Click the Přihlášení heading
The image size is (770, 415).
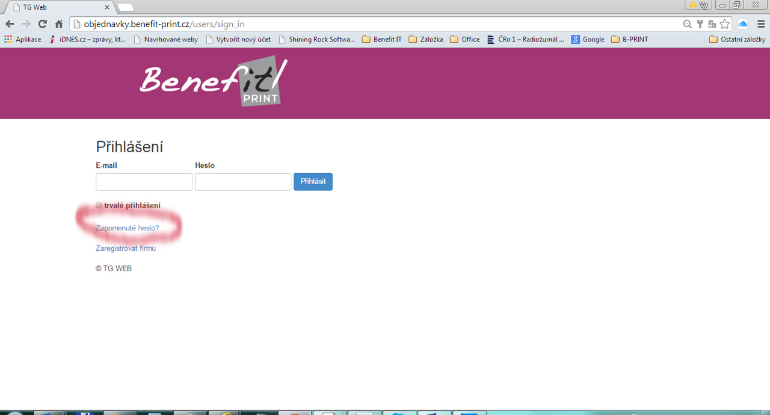(x=129, y=147)
